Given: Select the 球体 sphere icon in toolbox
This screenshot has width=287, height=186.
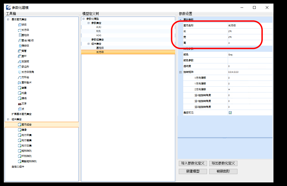Looking at the screenshot, I should point(20,25).
